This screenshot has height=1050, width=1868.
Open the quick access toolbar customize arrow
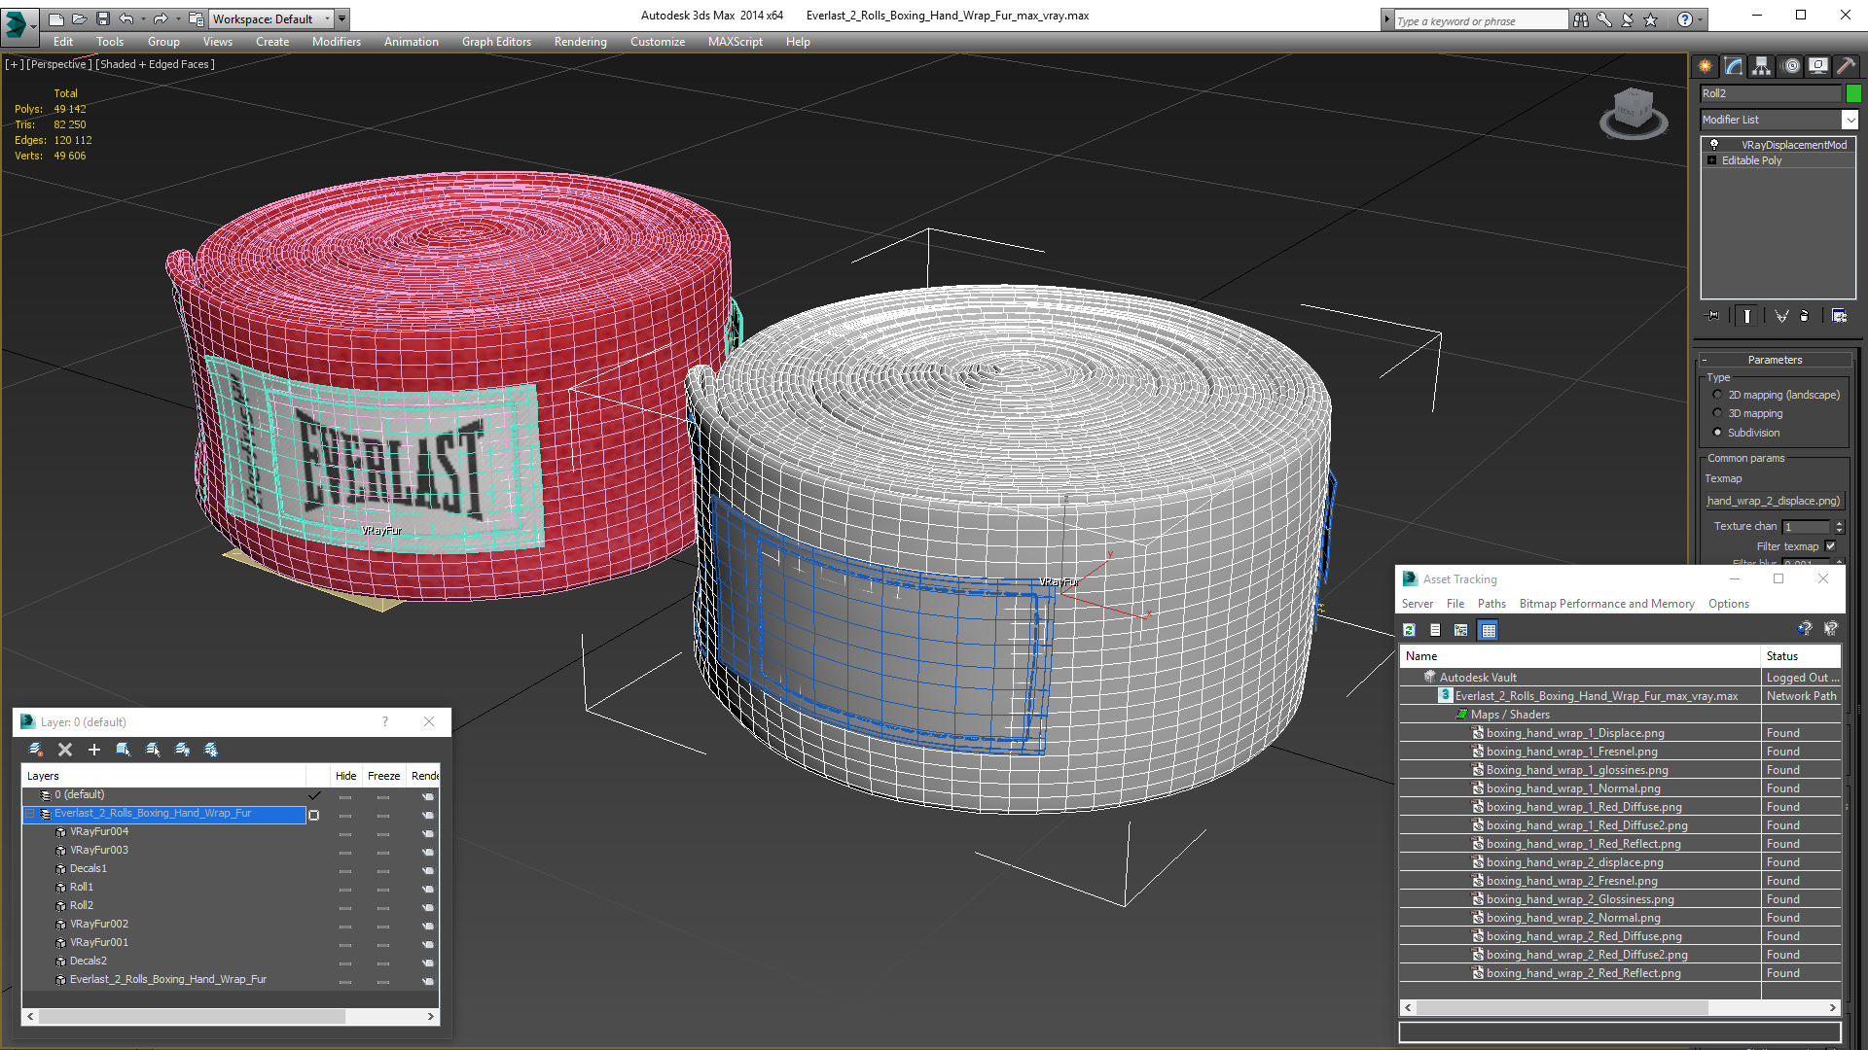pos(342,18)
